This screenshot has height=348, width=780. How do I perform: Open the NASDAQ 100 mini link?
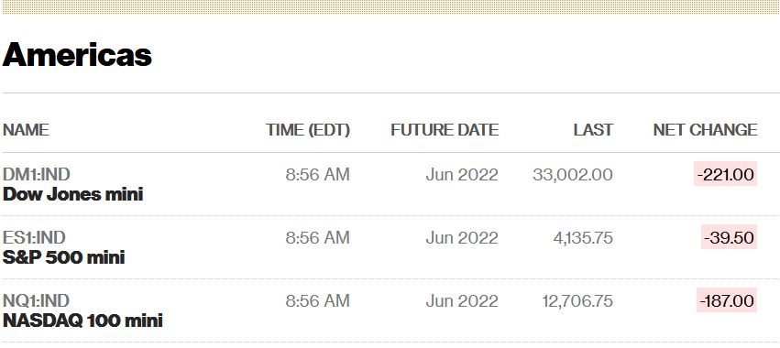pyautogui.click(x=82, y=321)
